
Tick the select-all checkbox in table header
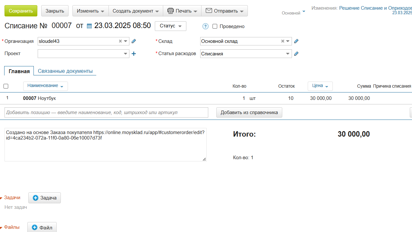pyautogui.click(x=6, y=86)
